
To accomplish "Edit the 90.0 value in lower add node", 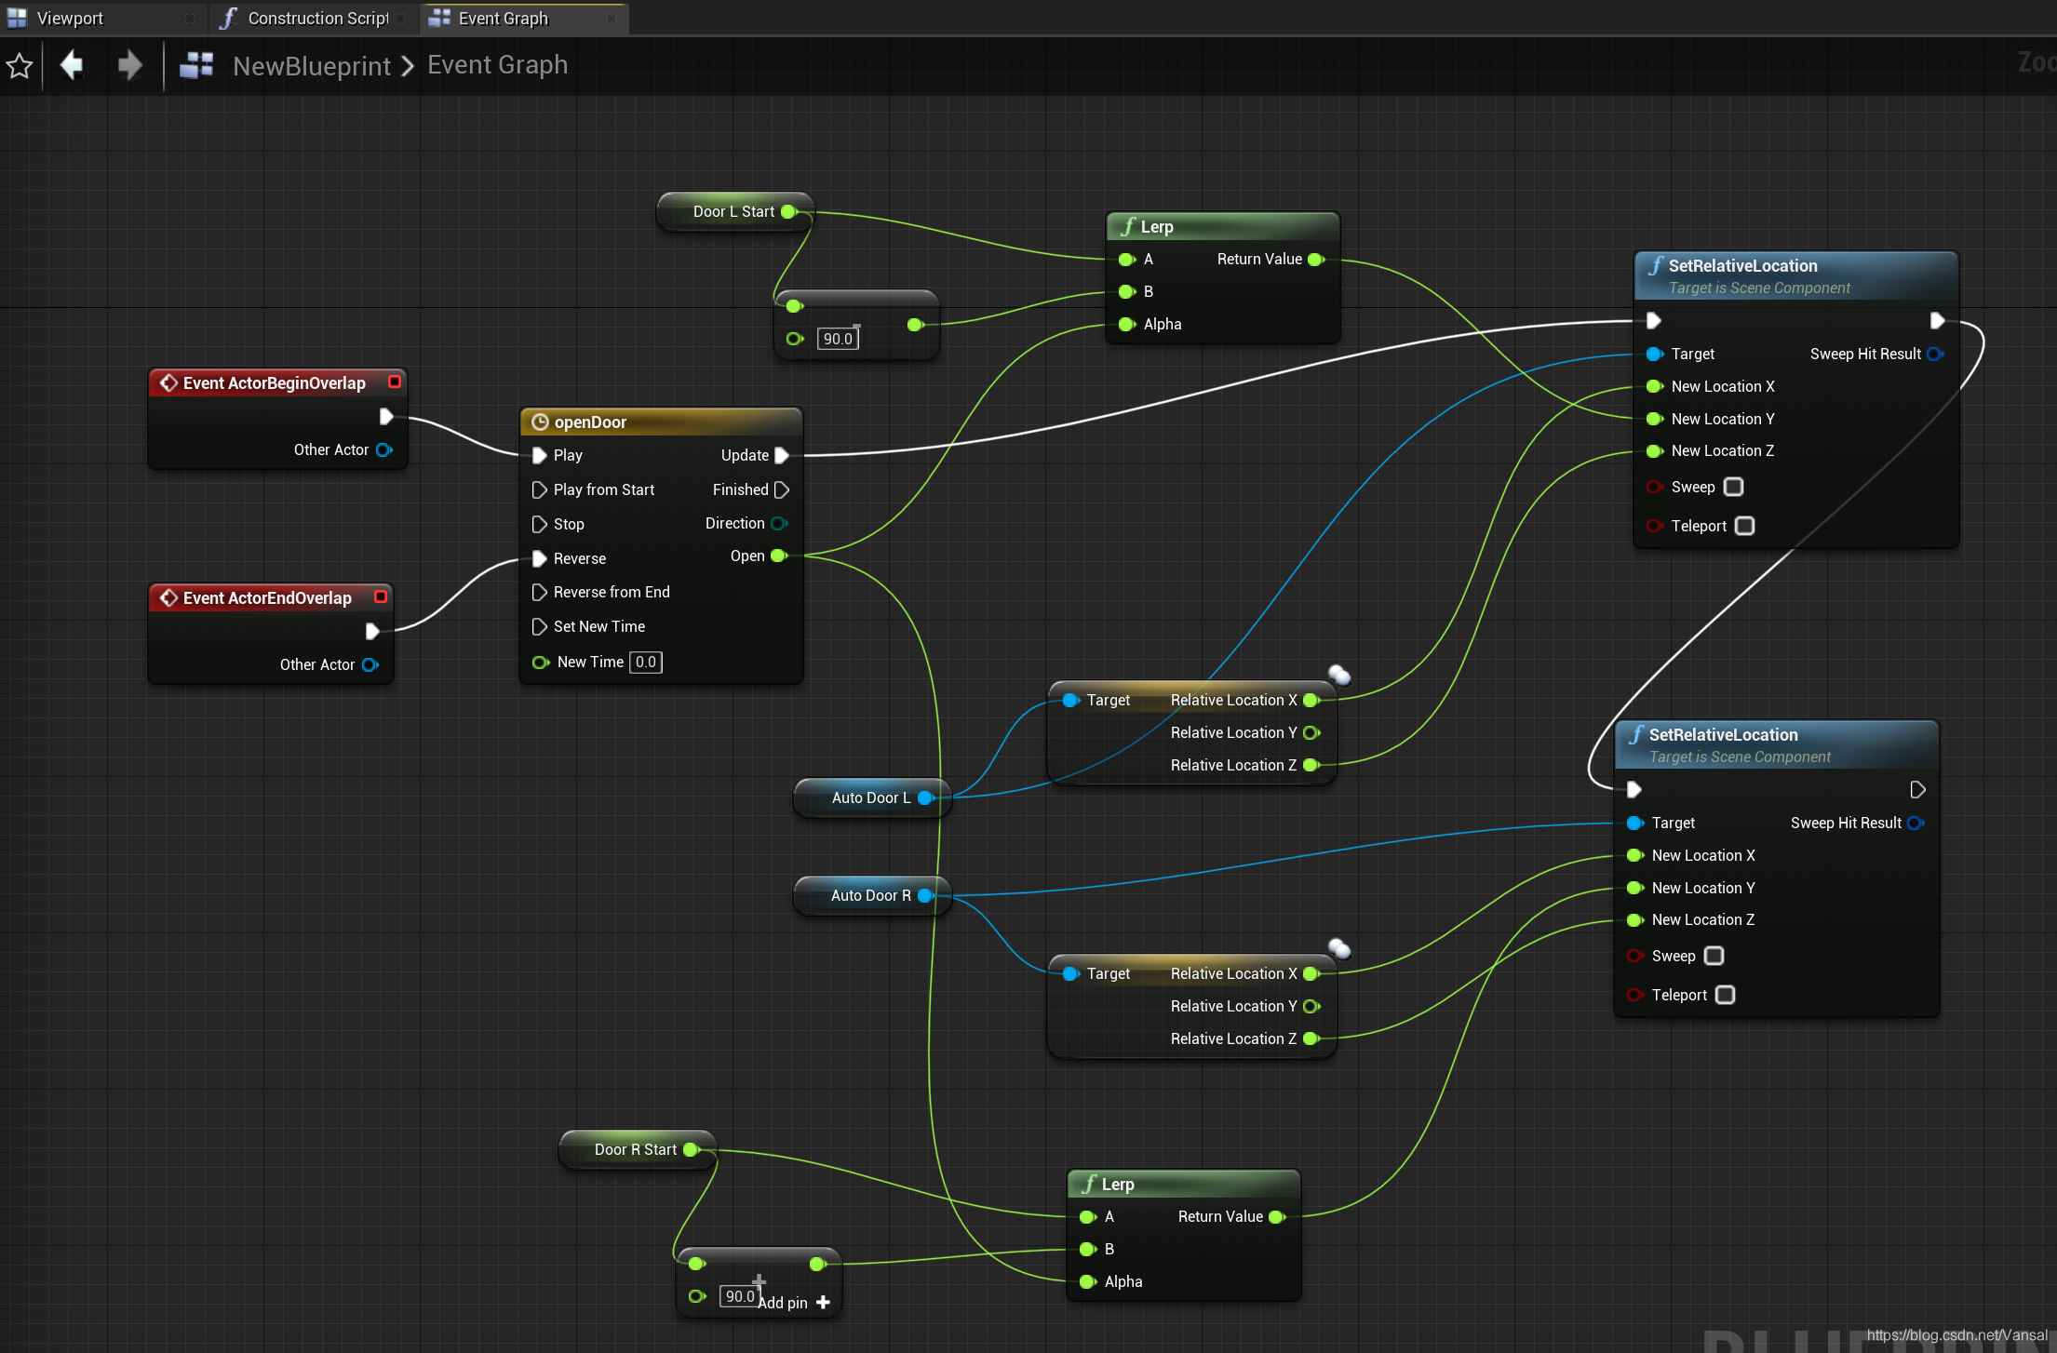I will (740, 1296).
